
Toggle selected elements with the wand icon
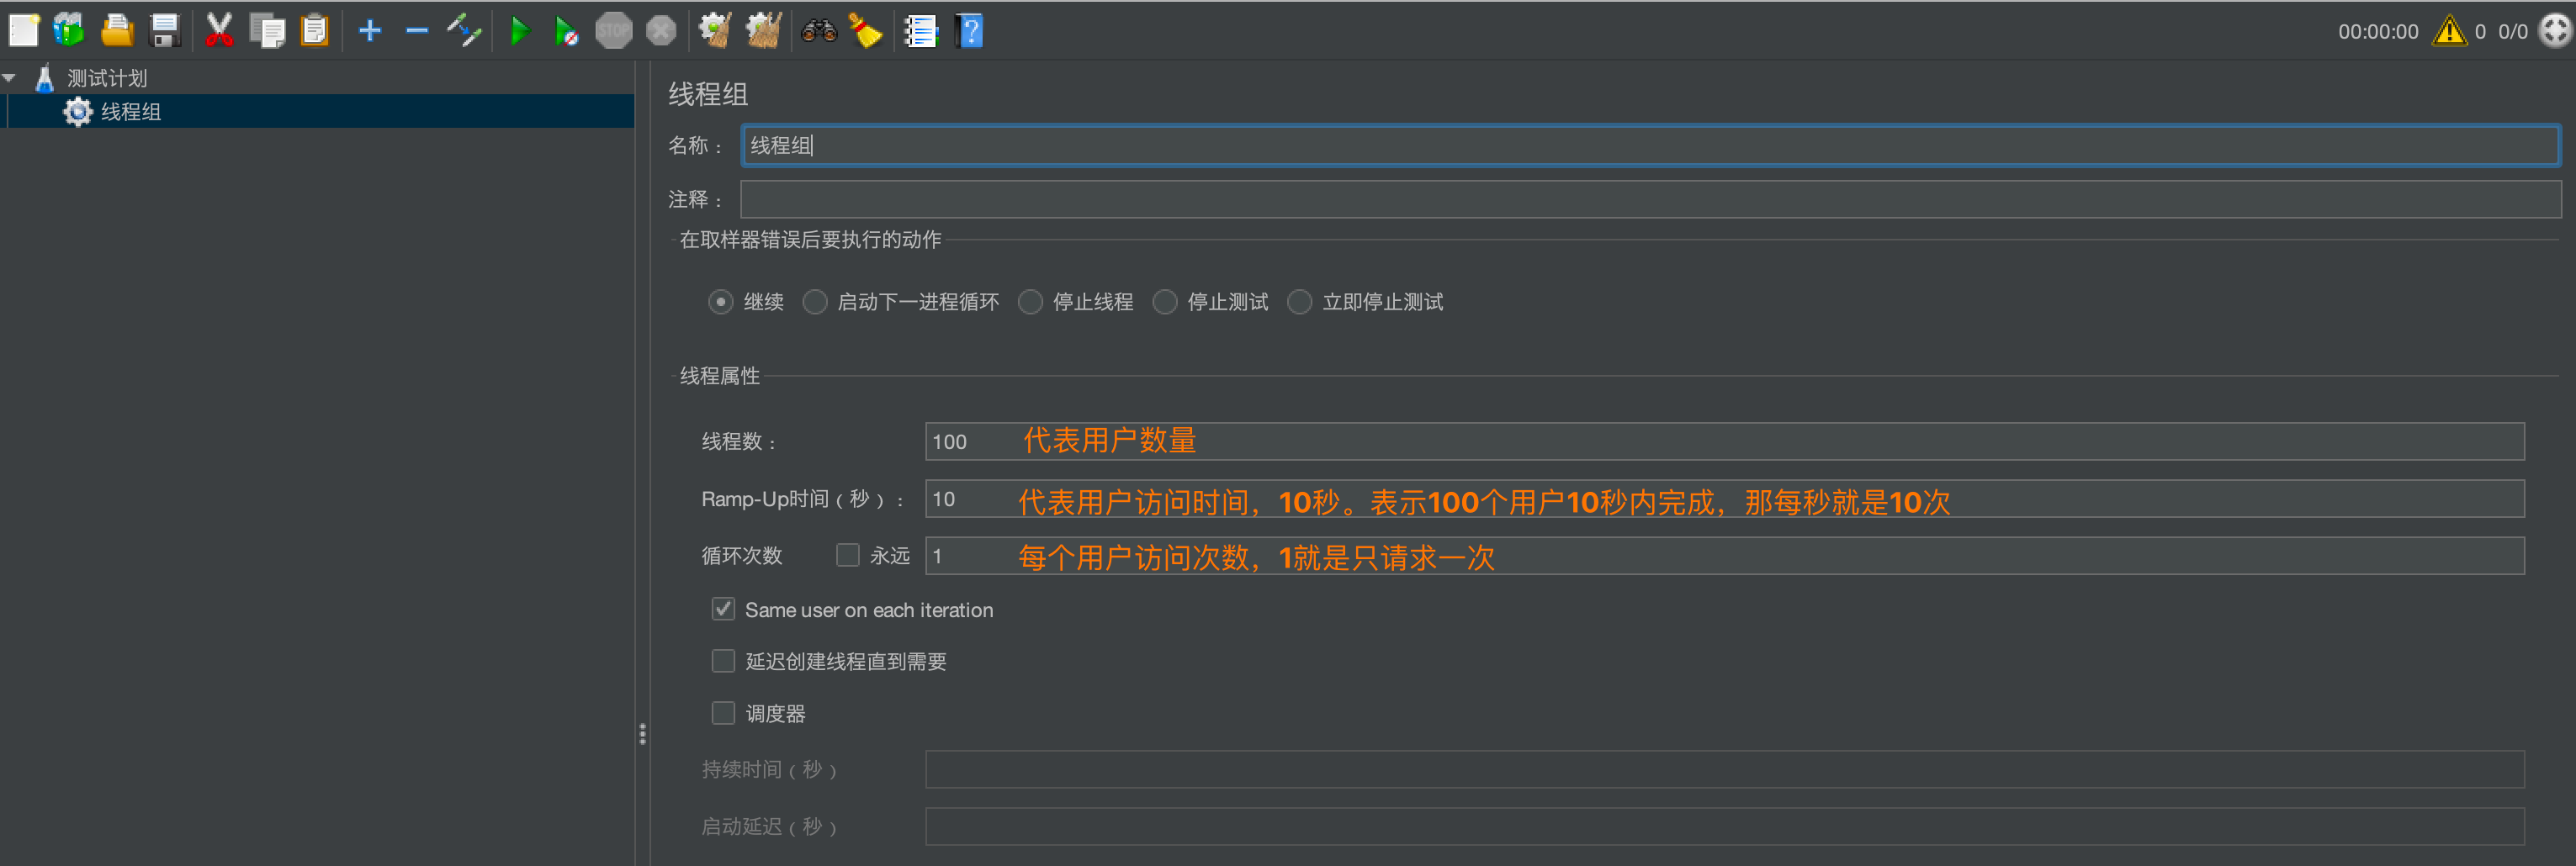(x=464, y=31)
